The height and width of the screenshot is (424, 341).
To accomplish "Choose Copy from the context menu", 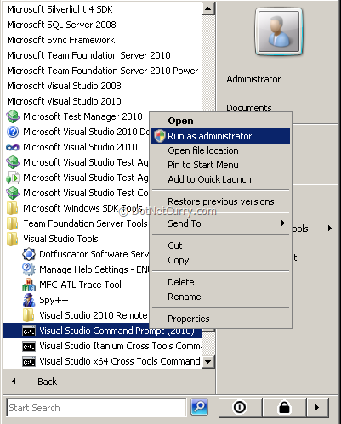I will [x=220, y=260].
